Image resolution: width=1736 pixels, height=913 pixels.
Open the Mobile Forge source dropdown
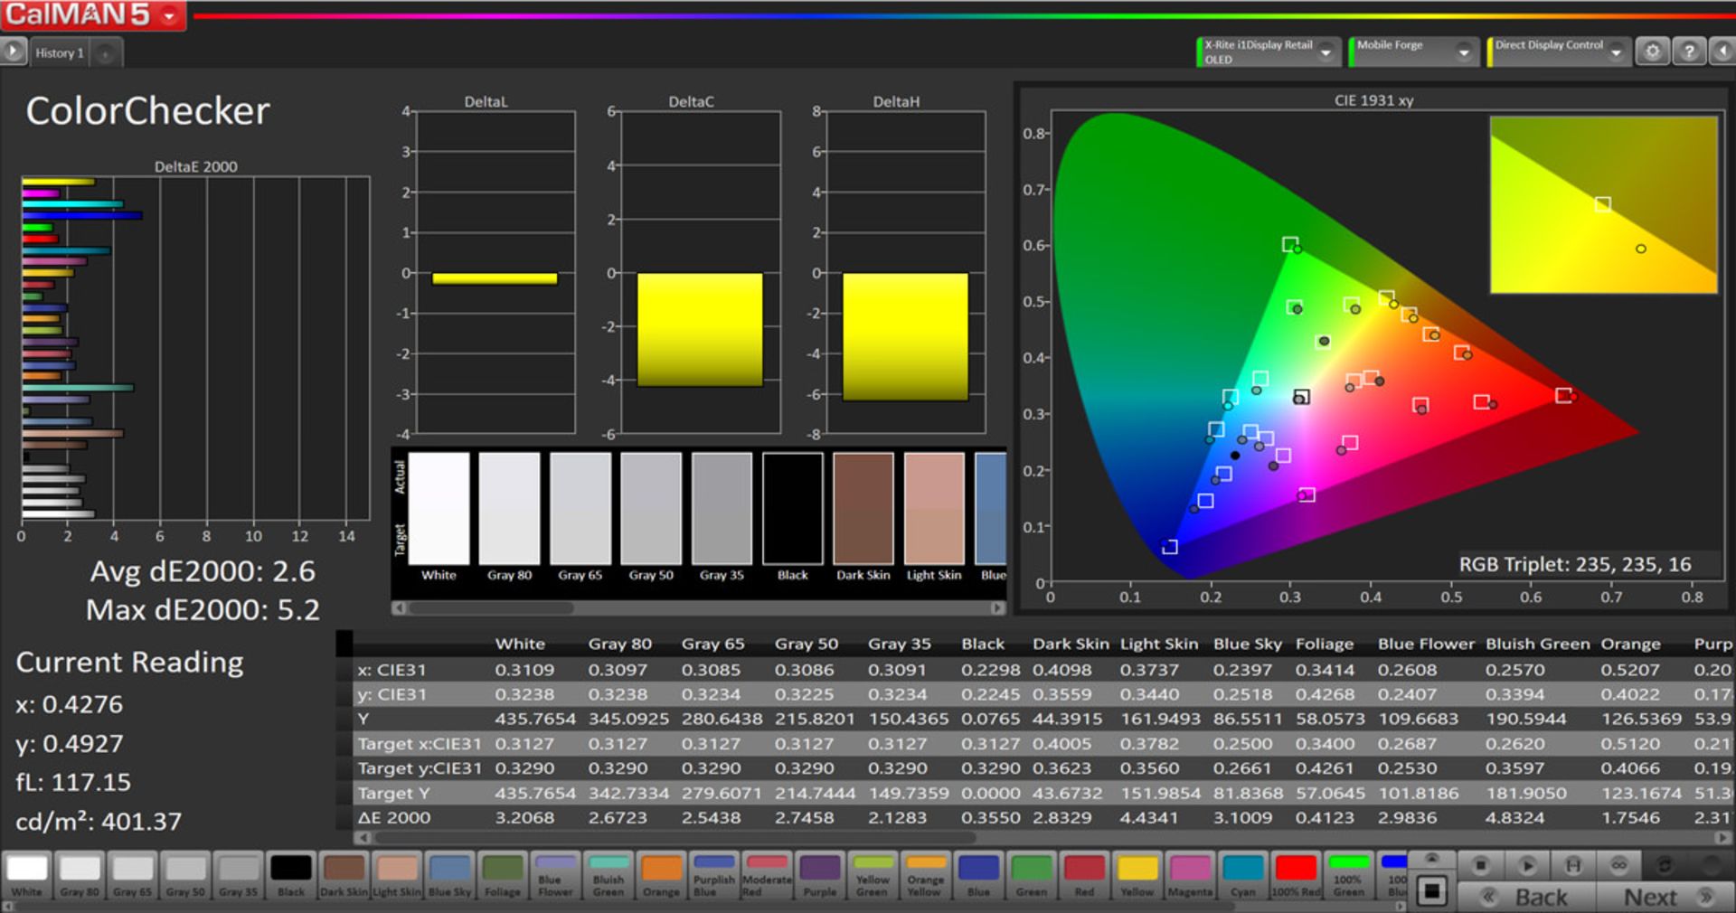pyautogui.click(x=1464, y=52)
